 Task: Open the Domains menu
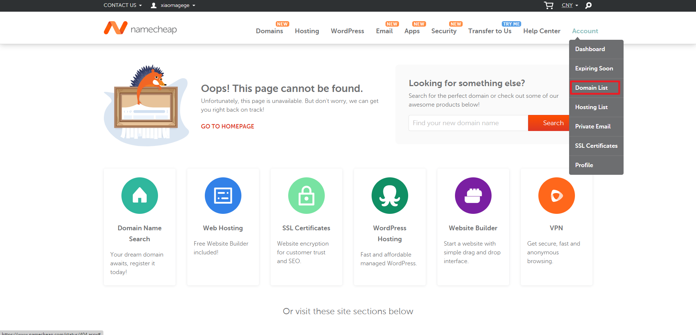pos(270,31)
